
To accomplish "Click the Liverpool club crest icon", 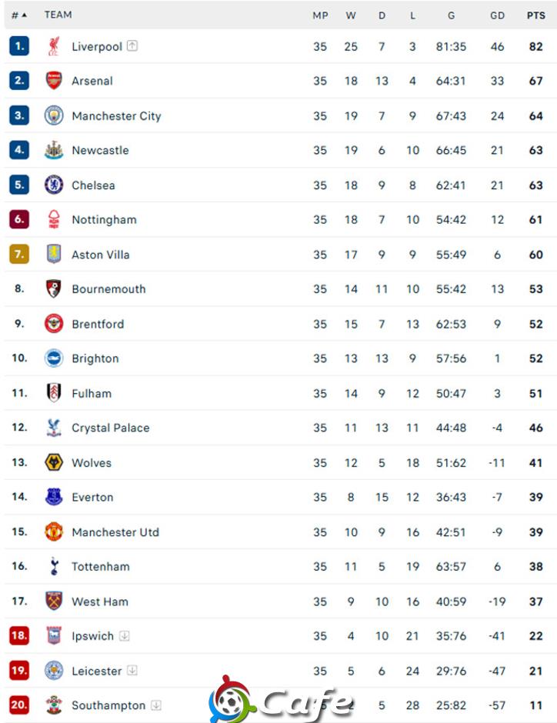I will click(54, 46).
